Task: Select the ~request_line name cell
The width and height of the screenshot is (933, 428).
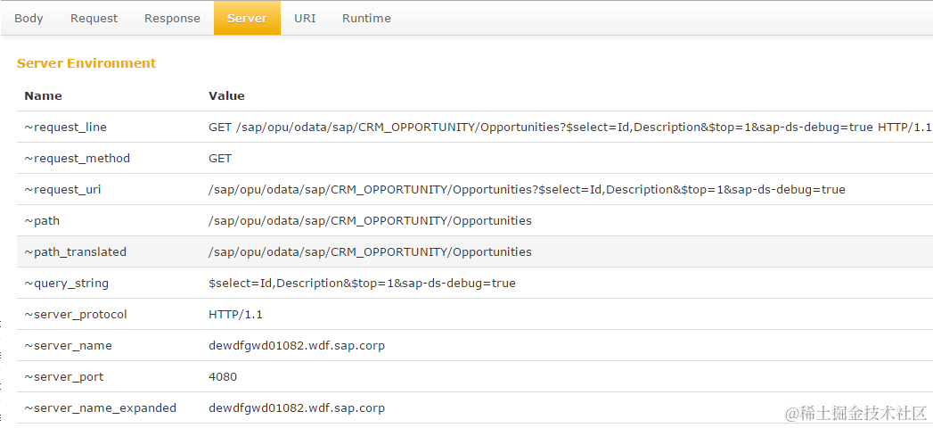Action: (65, 127)
